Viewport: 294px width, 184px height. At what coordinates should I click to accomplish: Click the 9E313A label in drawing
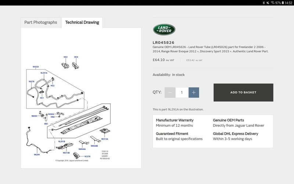105,139
